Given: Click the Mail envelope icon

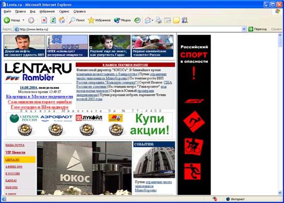Looking at the screenshot, I should tap(148, 20).
